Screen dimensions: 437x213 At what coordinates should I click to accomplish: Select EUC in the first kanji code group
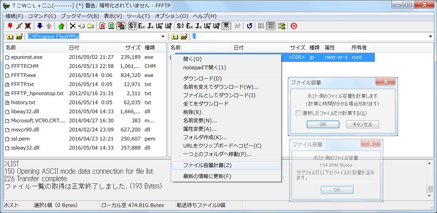tap(141, 26)
